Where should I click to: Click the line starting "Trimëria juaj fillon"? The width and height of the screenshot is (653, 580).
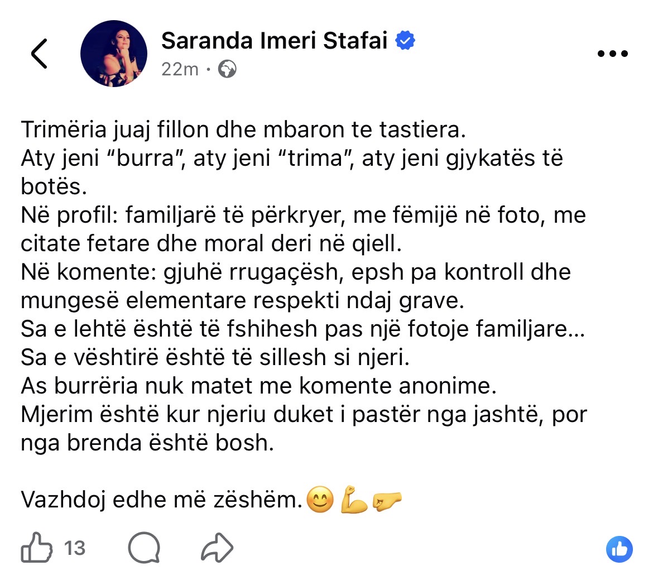pos(243,130)
